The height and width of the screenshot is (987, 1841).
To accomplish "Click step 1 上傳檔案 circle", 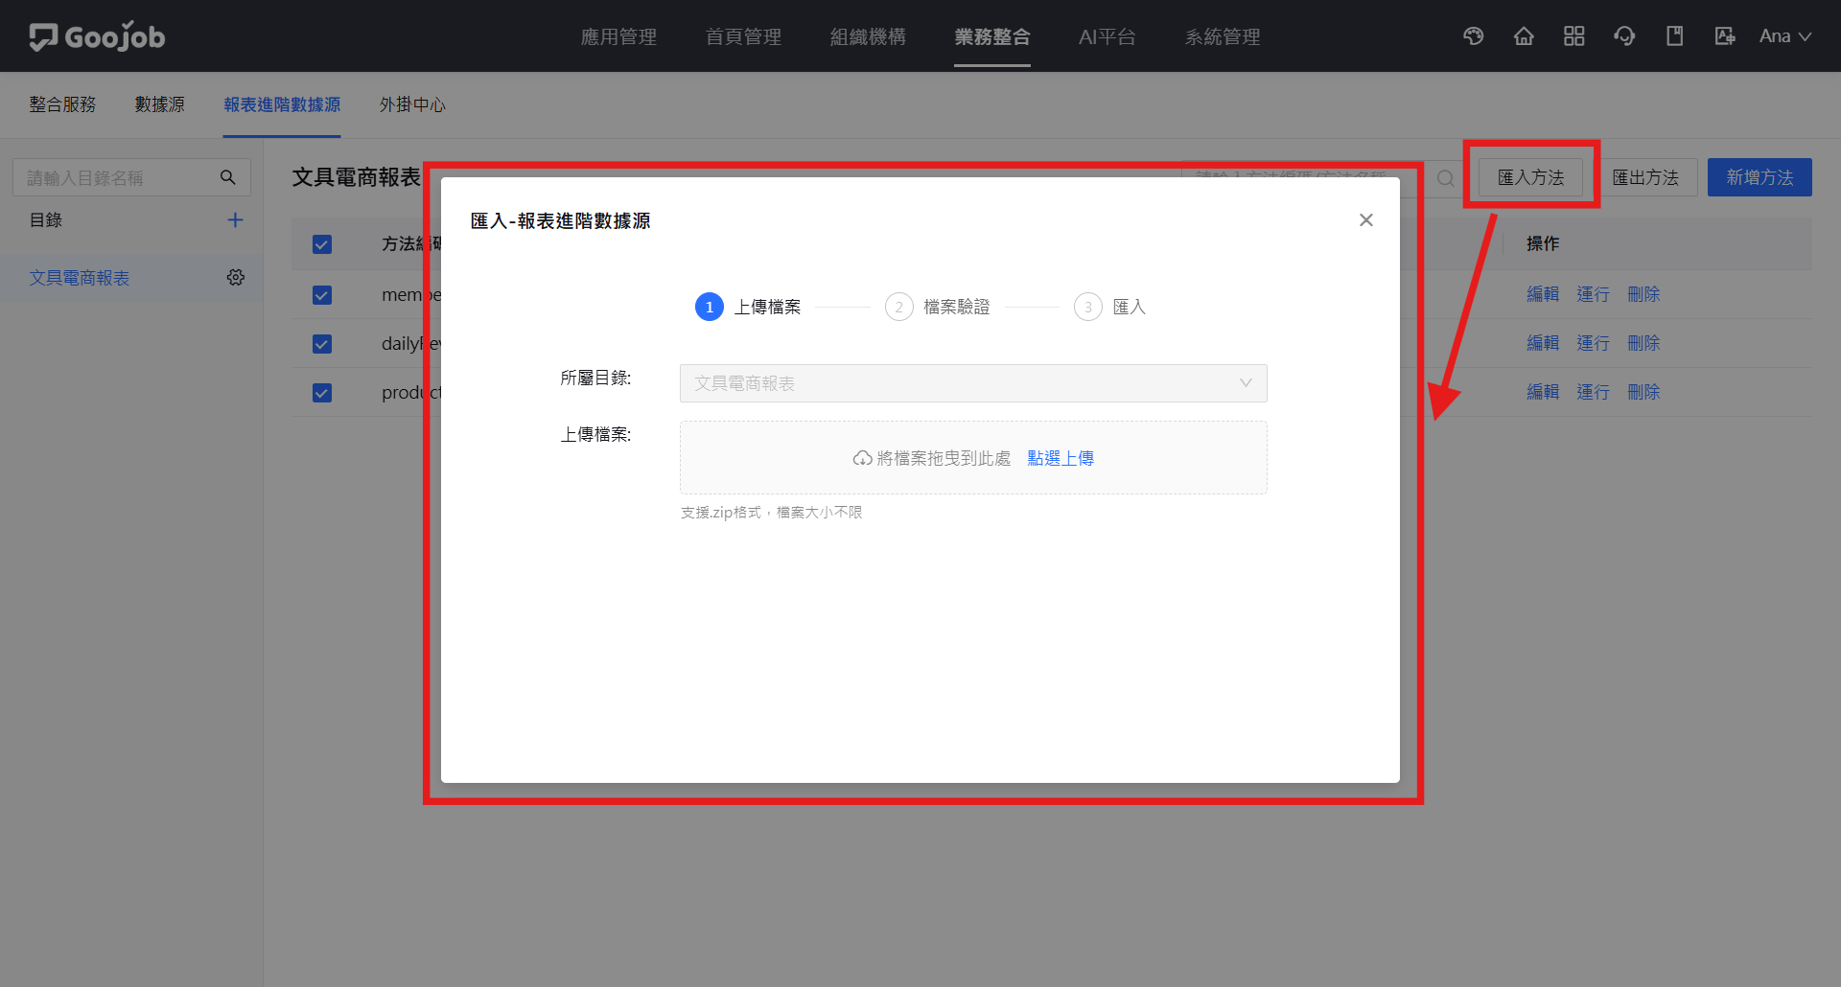I will (710, 307).
